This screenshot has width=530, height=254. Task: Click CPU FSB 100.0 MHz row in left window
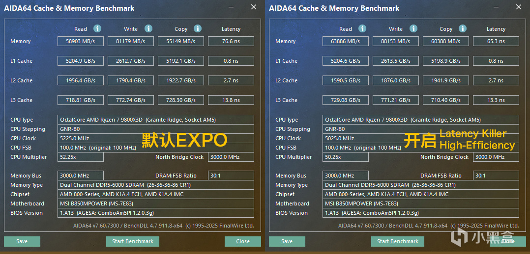pos(156,148)
